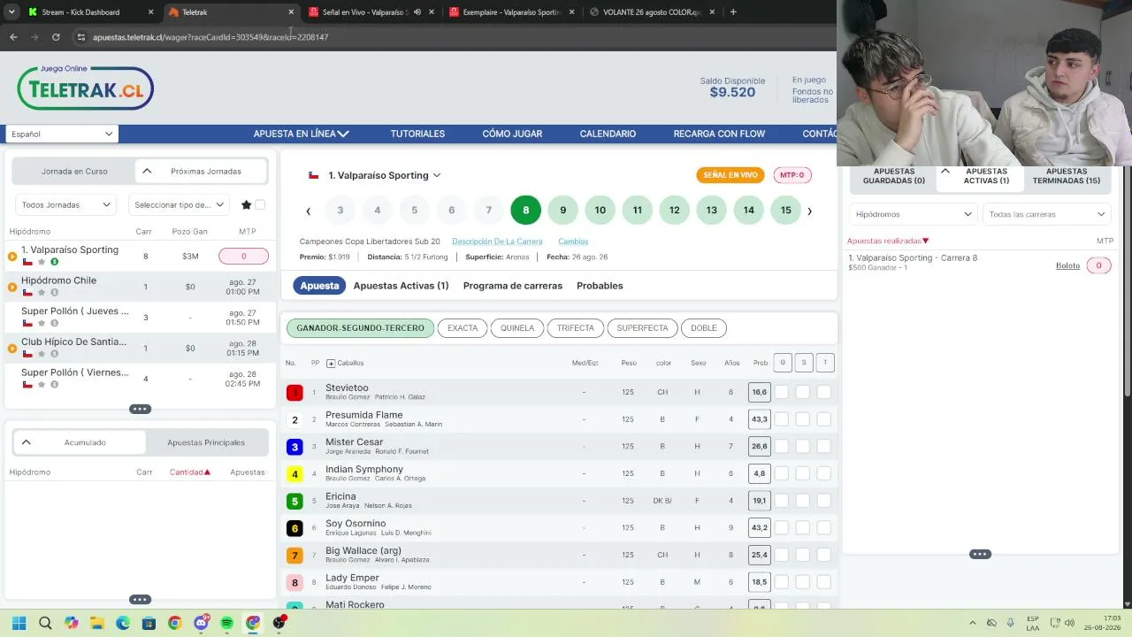1132x637 pixels.
Task: Open the Todas las carreras dropdown
Action: (x=1046, y=214)
